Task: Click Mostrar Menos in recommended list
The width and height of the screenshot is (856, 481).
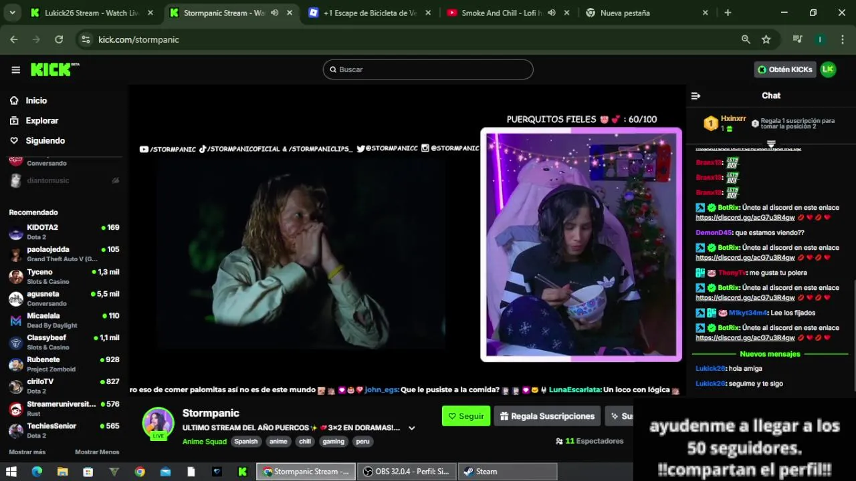Action: [97, 452]
